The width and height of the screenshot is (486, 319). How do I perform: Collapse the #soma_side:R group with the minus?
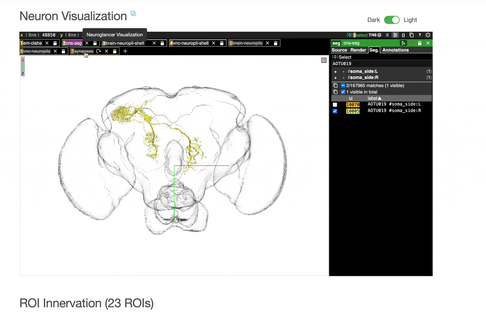coord(343,77)
